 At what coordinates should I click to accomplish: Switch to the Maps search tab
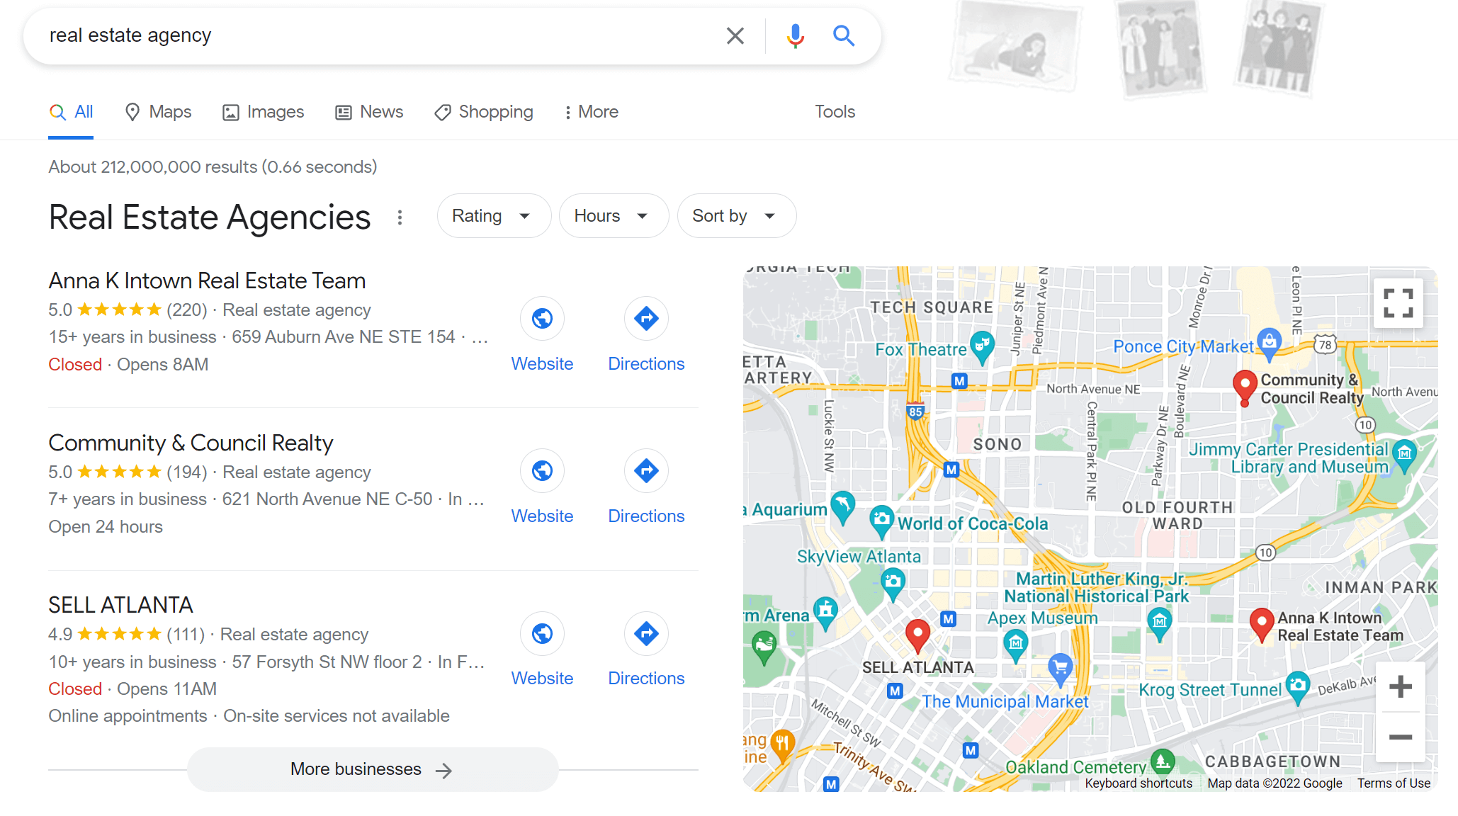157,111
